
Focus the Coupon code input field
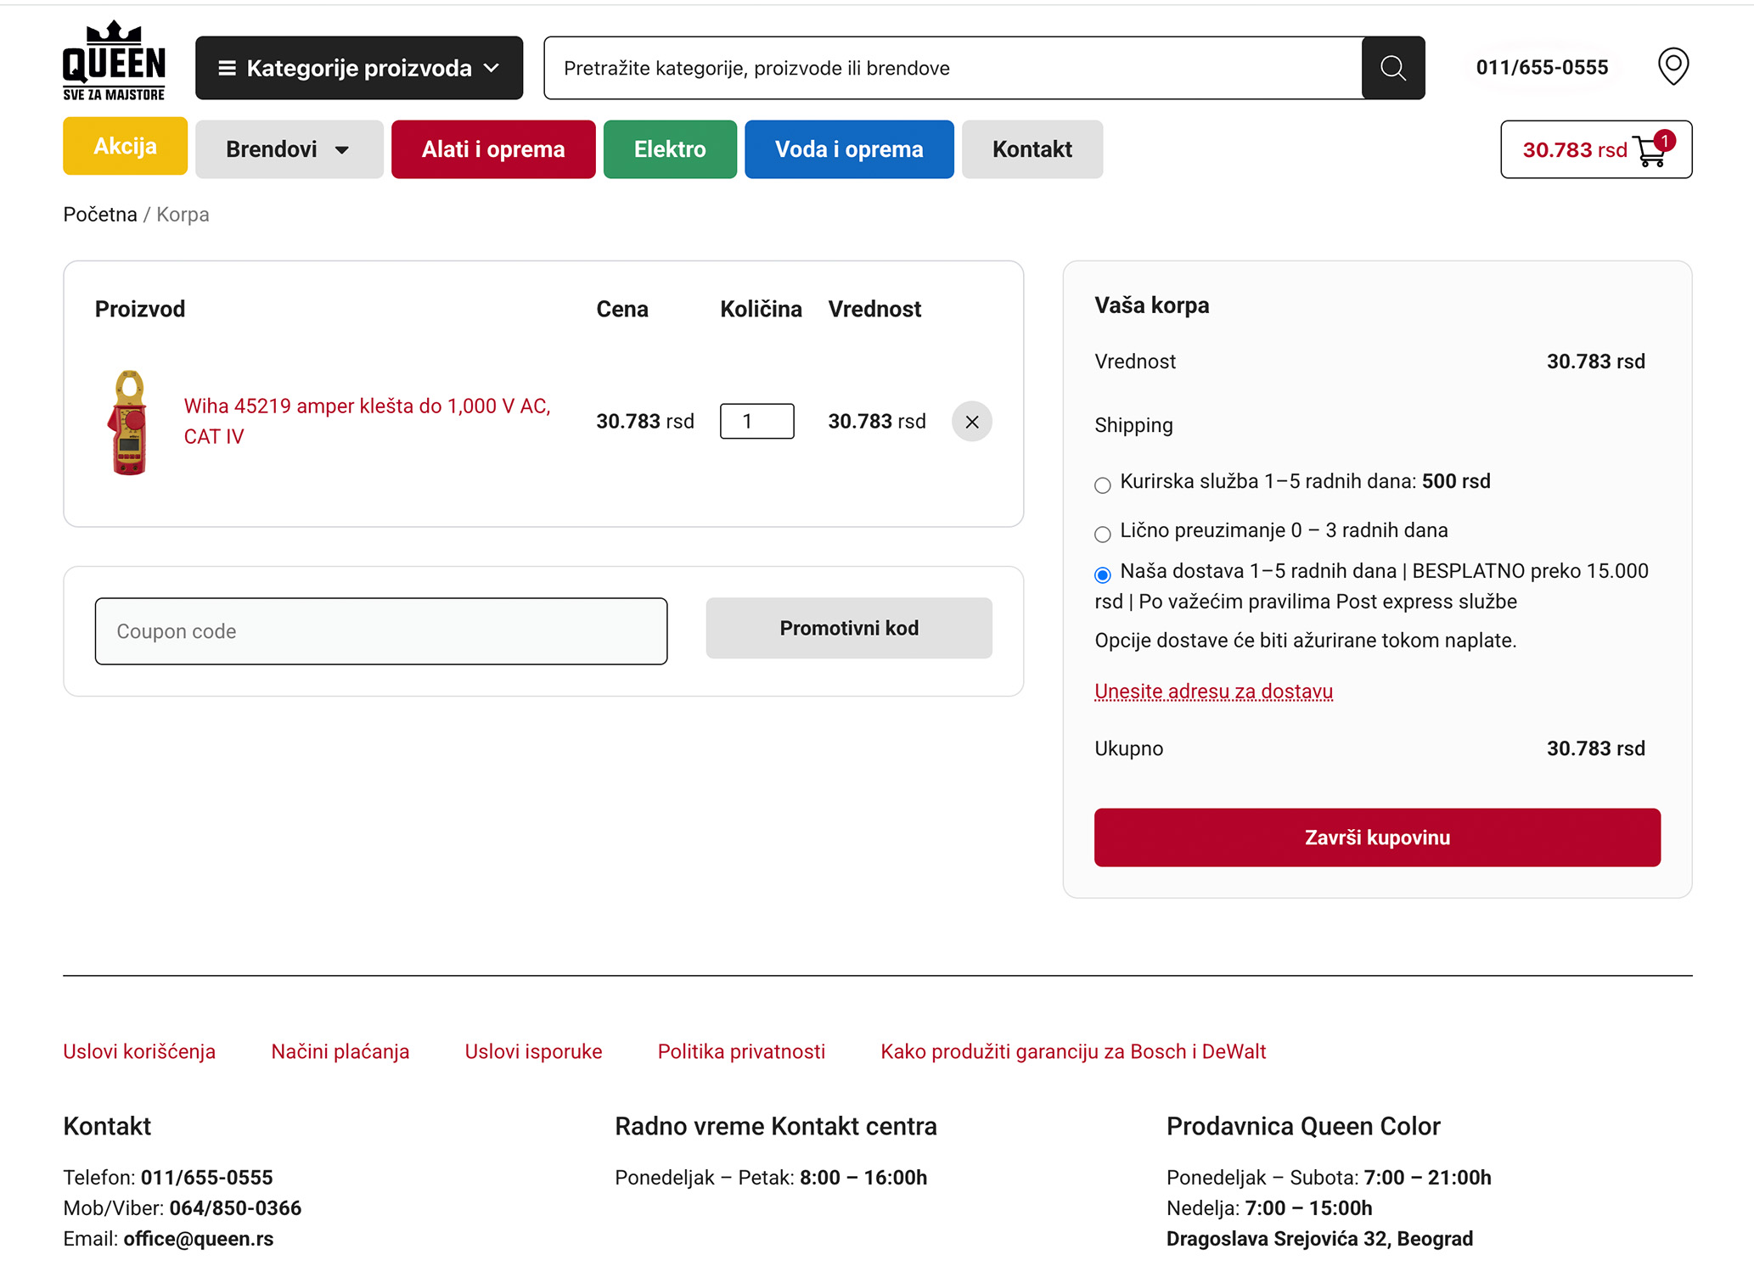click(380, 631)
